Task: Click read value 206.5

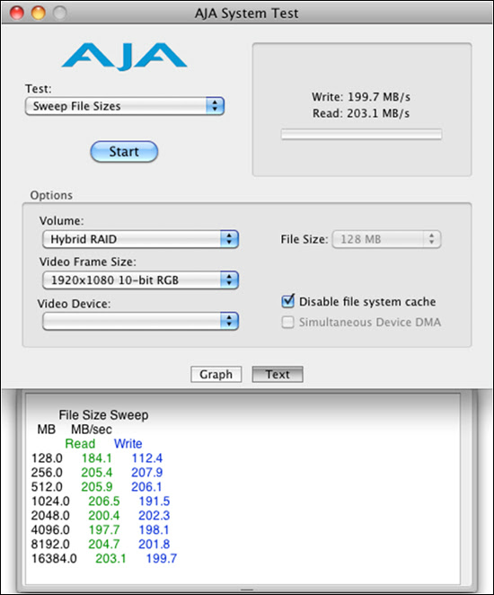Action: 104,502
